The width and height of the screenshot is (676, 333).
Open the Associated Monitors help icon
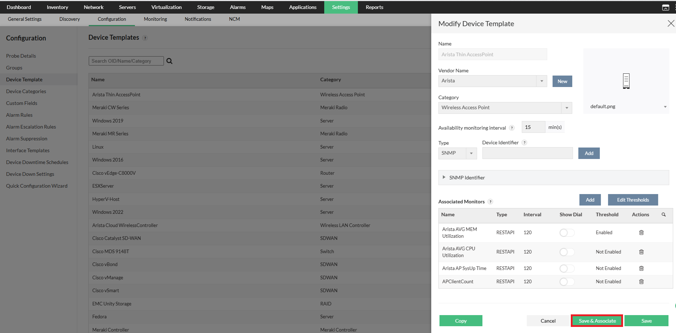click(x=490, y=202)
